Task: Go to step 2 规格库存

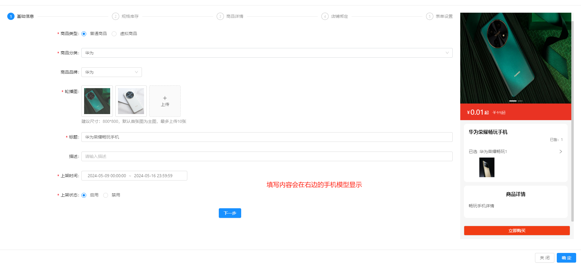Action: tap(125, 16)
